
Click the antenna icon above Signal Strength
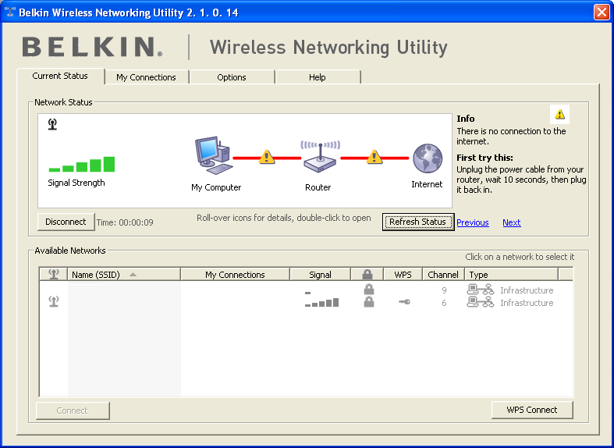52,124
